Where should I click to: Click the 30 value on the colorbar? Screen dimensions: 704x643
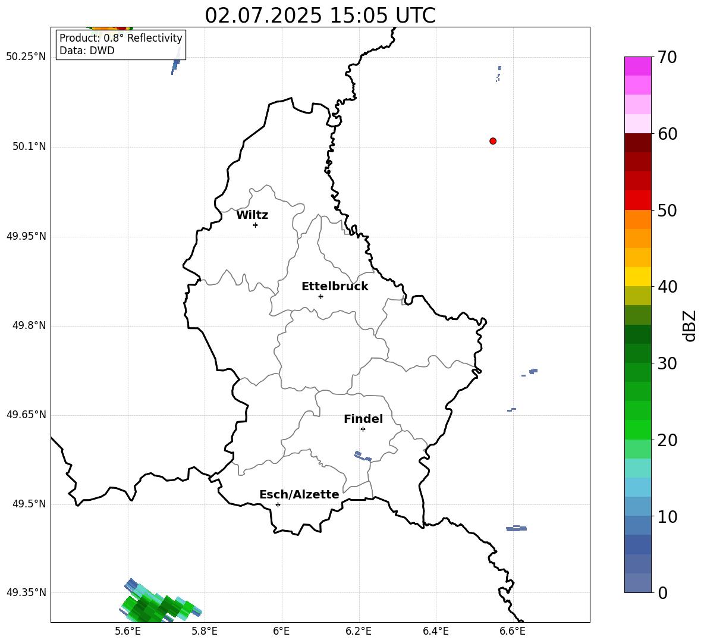point(667,363)
